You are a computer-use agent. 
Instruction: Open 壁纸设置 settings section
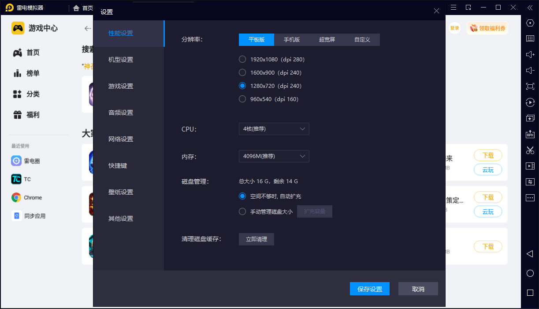(x=129, y=192)
